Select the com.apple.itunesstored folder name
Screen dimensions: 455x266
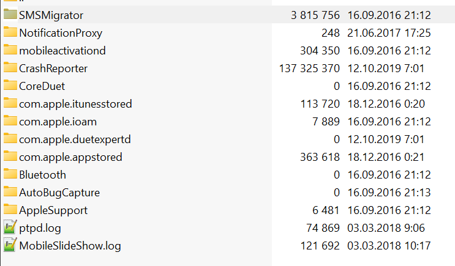[75, 104]
